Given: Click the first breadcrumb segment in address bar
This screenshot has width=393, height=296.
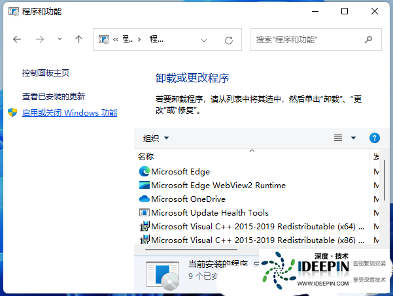Looking at the screenshot, I should click(x=128, y=39).
